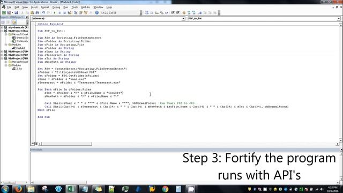Open the Insert menu

pos(34,7)
